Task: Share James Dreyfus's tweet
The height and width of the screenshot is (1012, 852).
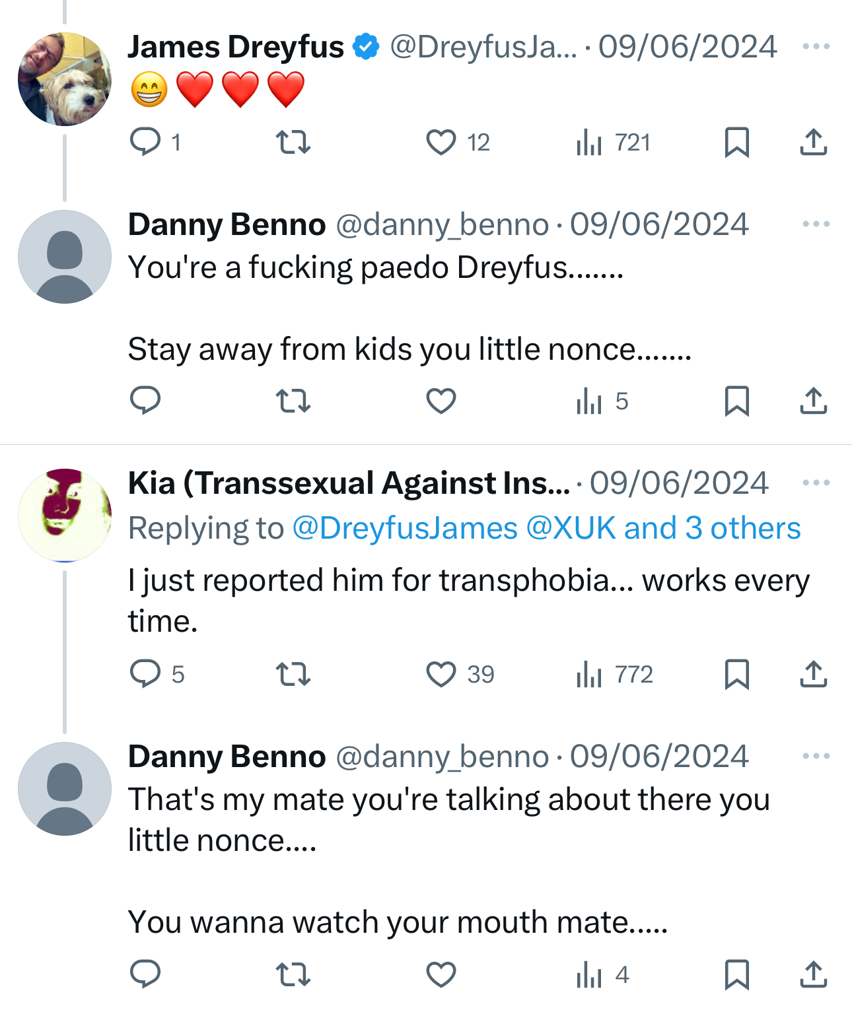Action: (x=813, y=142)
